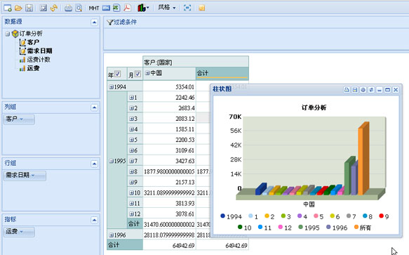Select 需求日期 dimension in tree
The image size is (409, 255).
click(x=40, y=51)
